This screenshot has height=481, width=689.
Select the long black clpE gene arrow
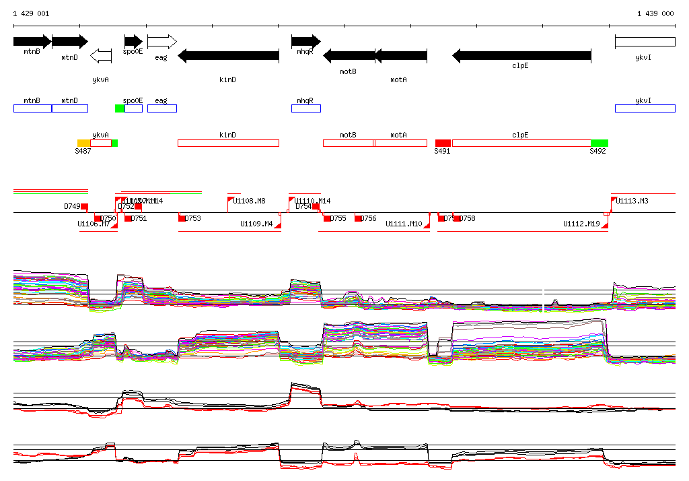pyautogui.click(x=521, y=56)
